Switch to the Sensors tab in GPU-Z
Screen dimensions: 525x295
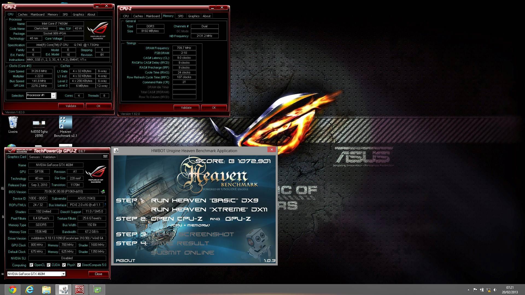[x=34, y=157]
